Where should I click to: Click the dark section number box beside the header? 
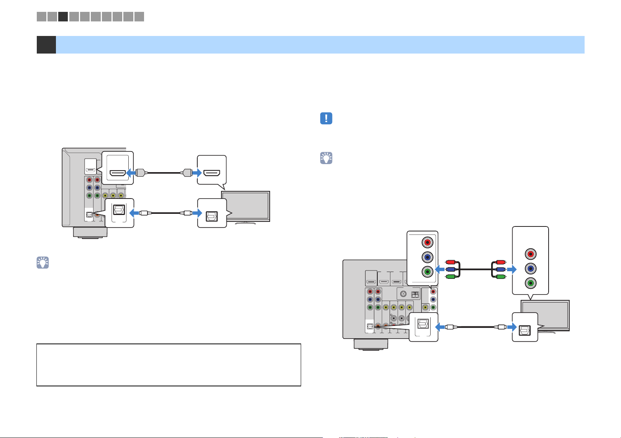(x=46, y=45)
